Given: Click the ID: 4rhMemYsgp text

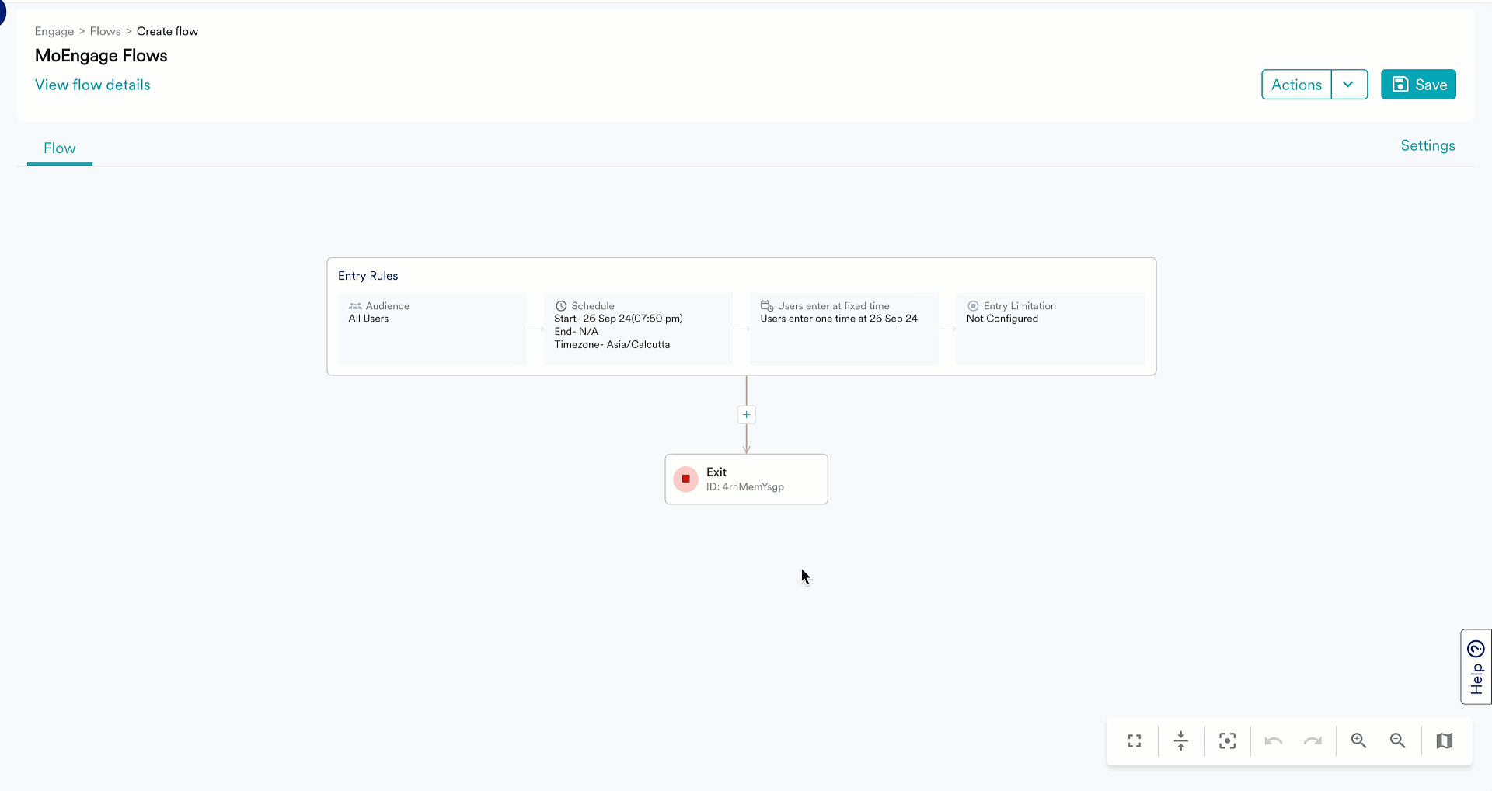Looking at the screenshot, I should point(744,487).
